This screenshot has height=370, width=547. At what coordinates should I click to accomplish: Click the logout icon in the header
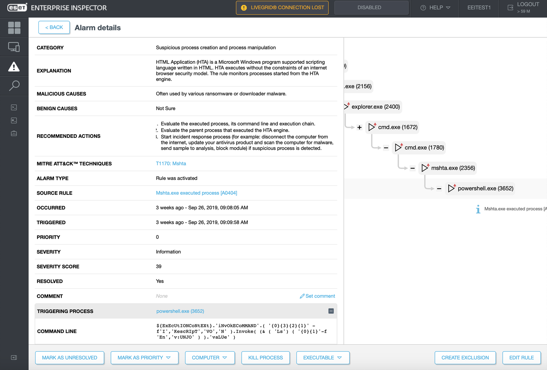tap(510, 8)
